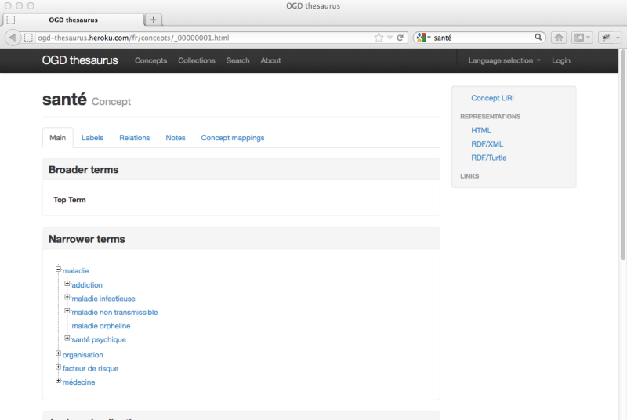
Task: Open the bookmarks toolbar icon
Action: click(x=582, y=38)
